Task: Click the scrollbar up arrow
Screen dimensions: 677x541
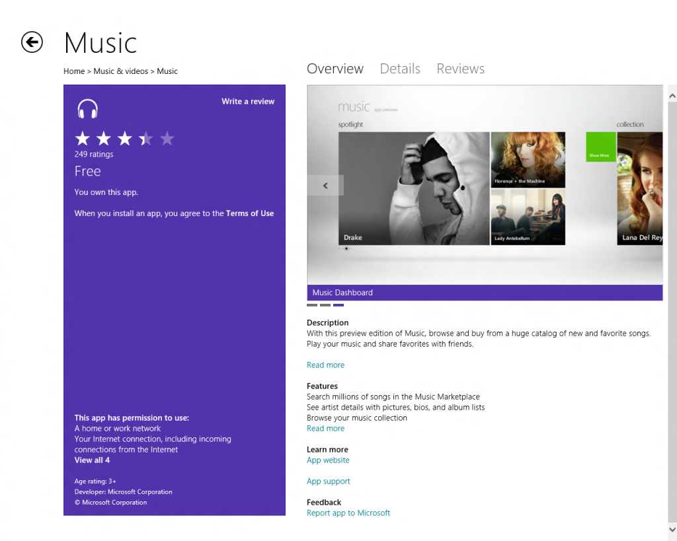Action: pyautogui.click(x=672, y=96)
